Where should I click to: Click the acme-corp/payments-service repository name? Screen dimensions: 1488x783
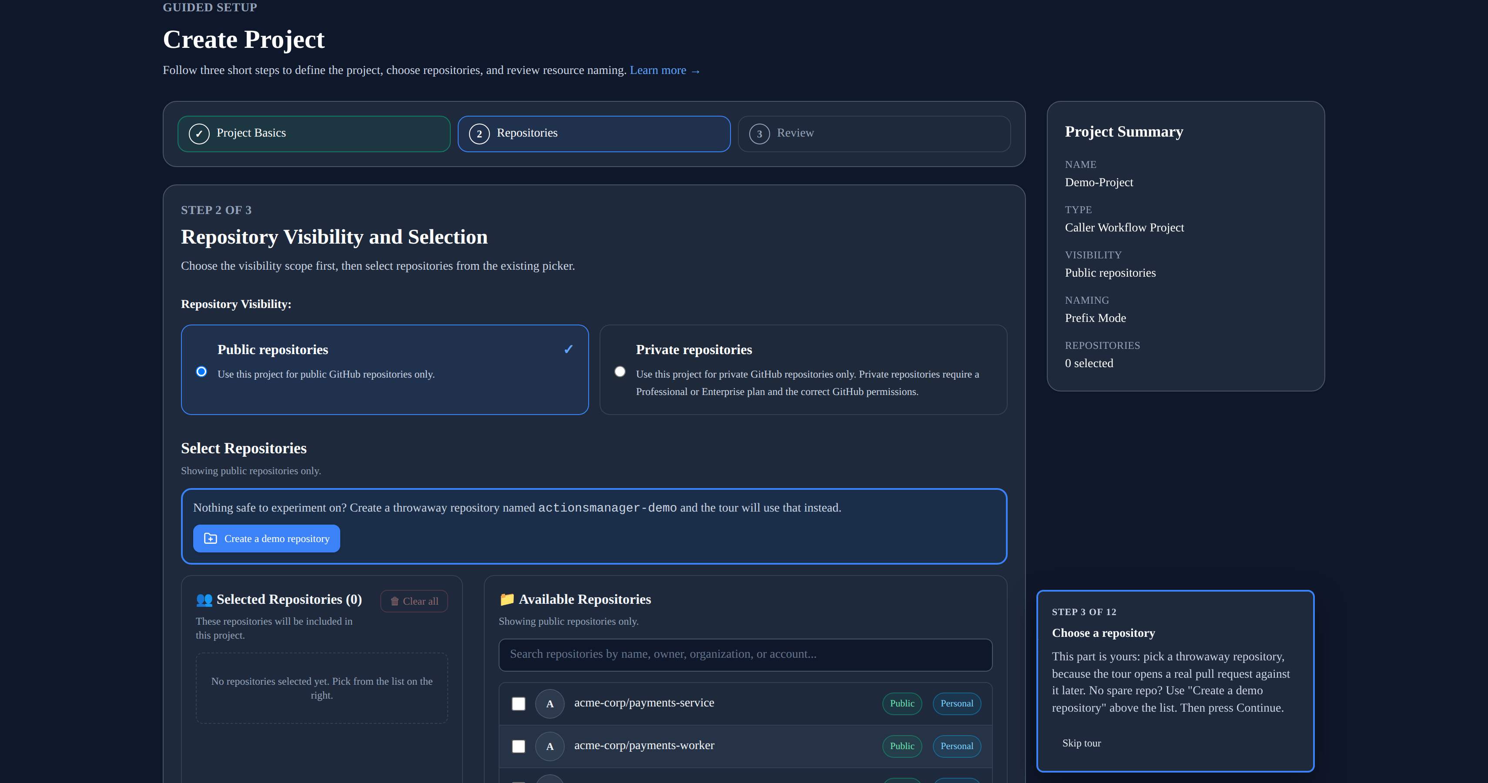pyautogui.click(x=644, y=703)
